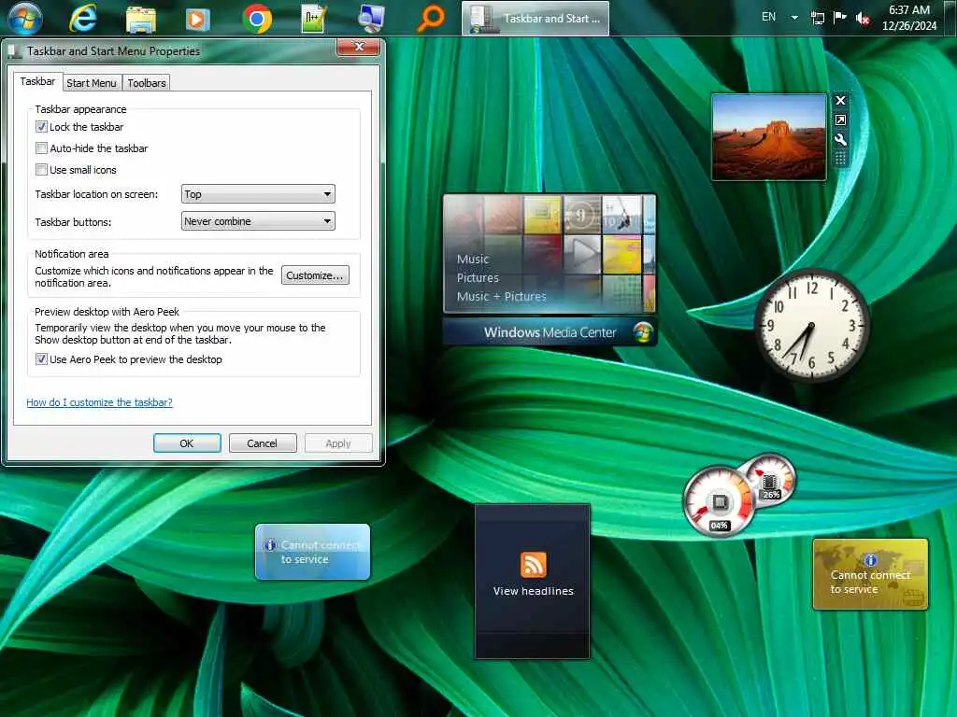957x717 pixels.
Task: Click the memory 26% gauge
Action: pos(769,479)
